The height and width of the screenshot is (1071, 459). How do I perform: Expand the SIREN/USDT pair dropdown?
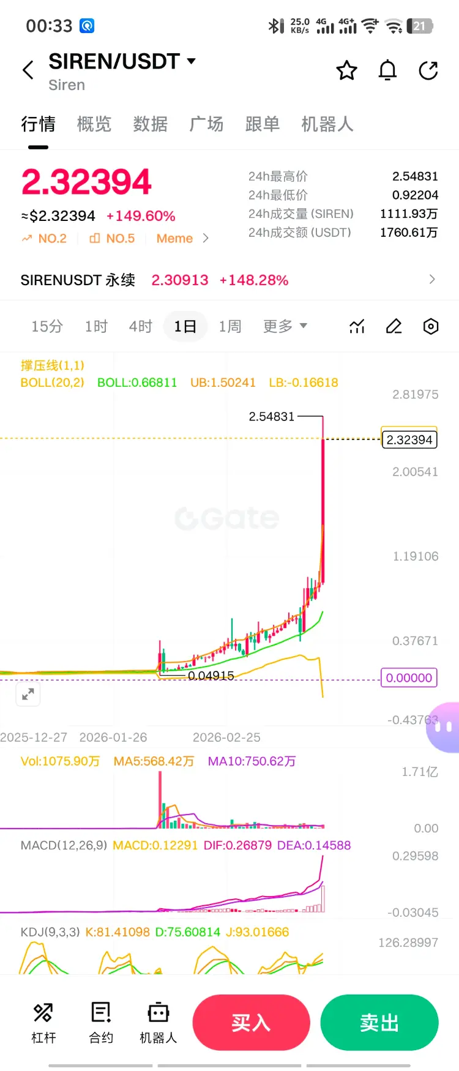click(191, 61)
